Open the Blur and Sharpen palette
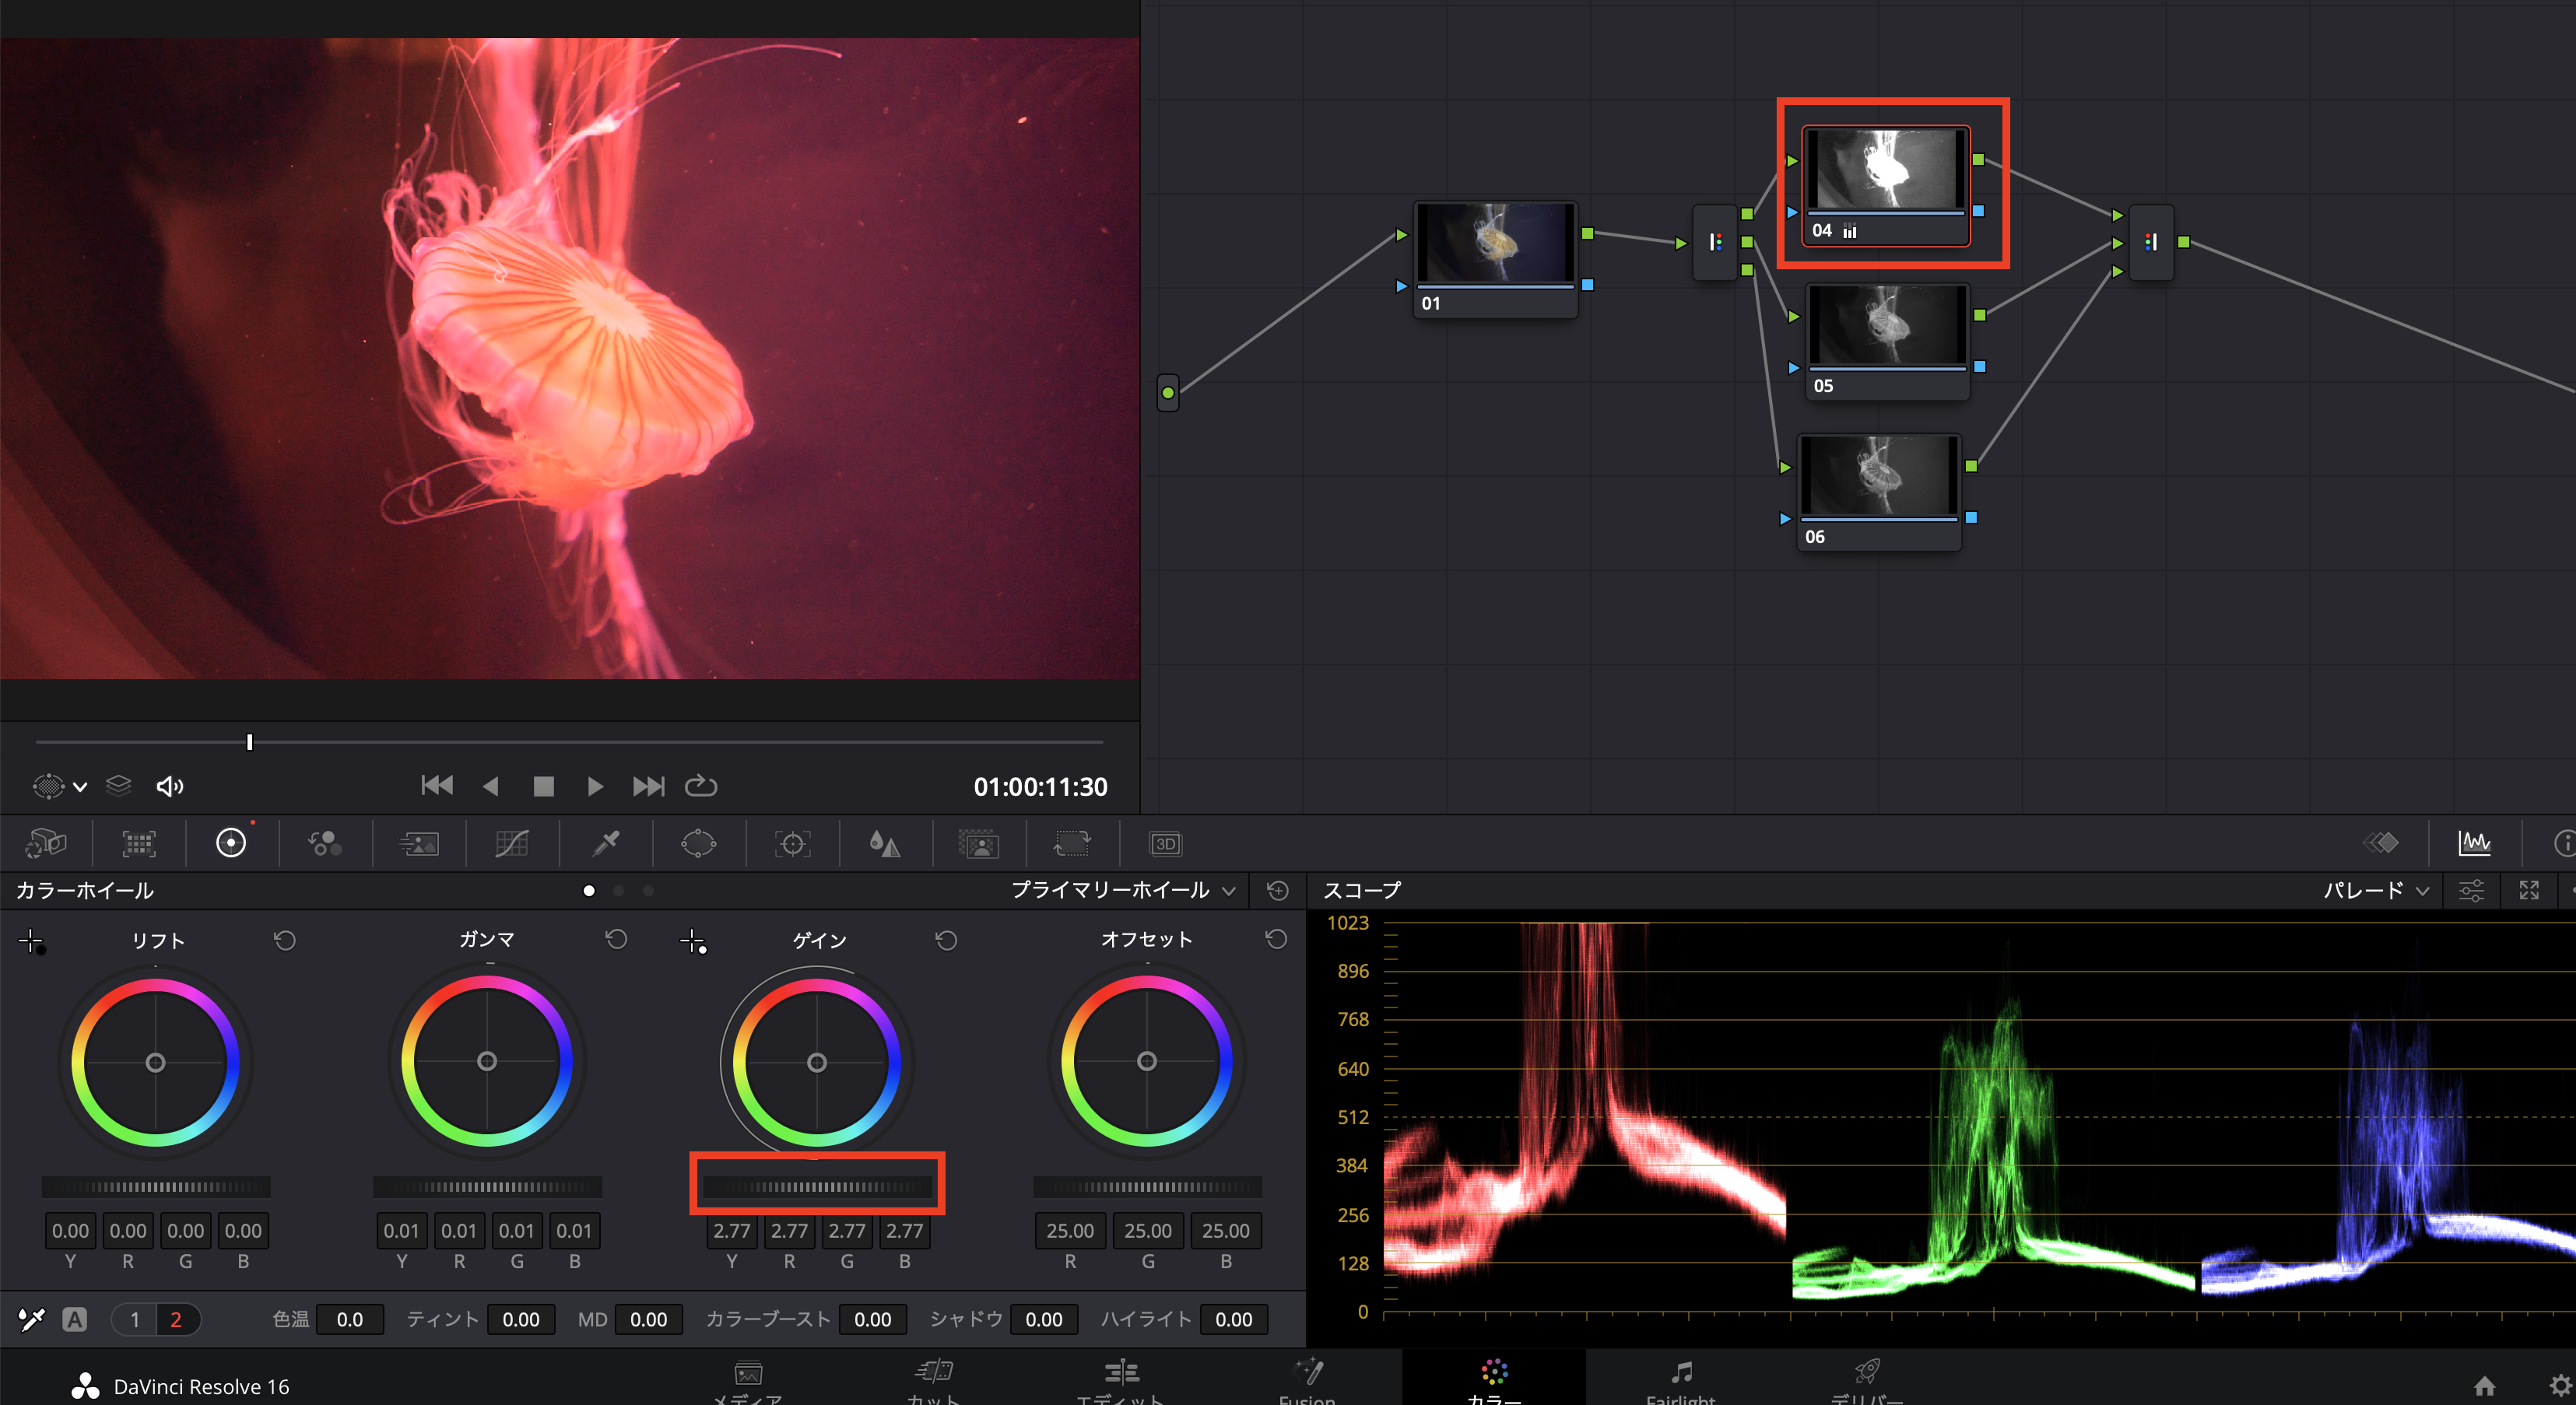Screen dimensions: 2576x1405 pyautogui.click(x=884, y=844)
